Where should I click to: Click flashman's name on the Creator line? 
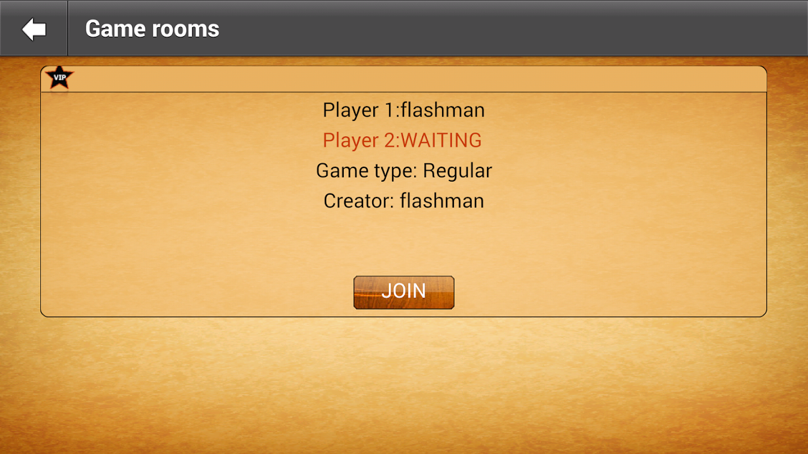pos(442,201)
